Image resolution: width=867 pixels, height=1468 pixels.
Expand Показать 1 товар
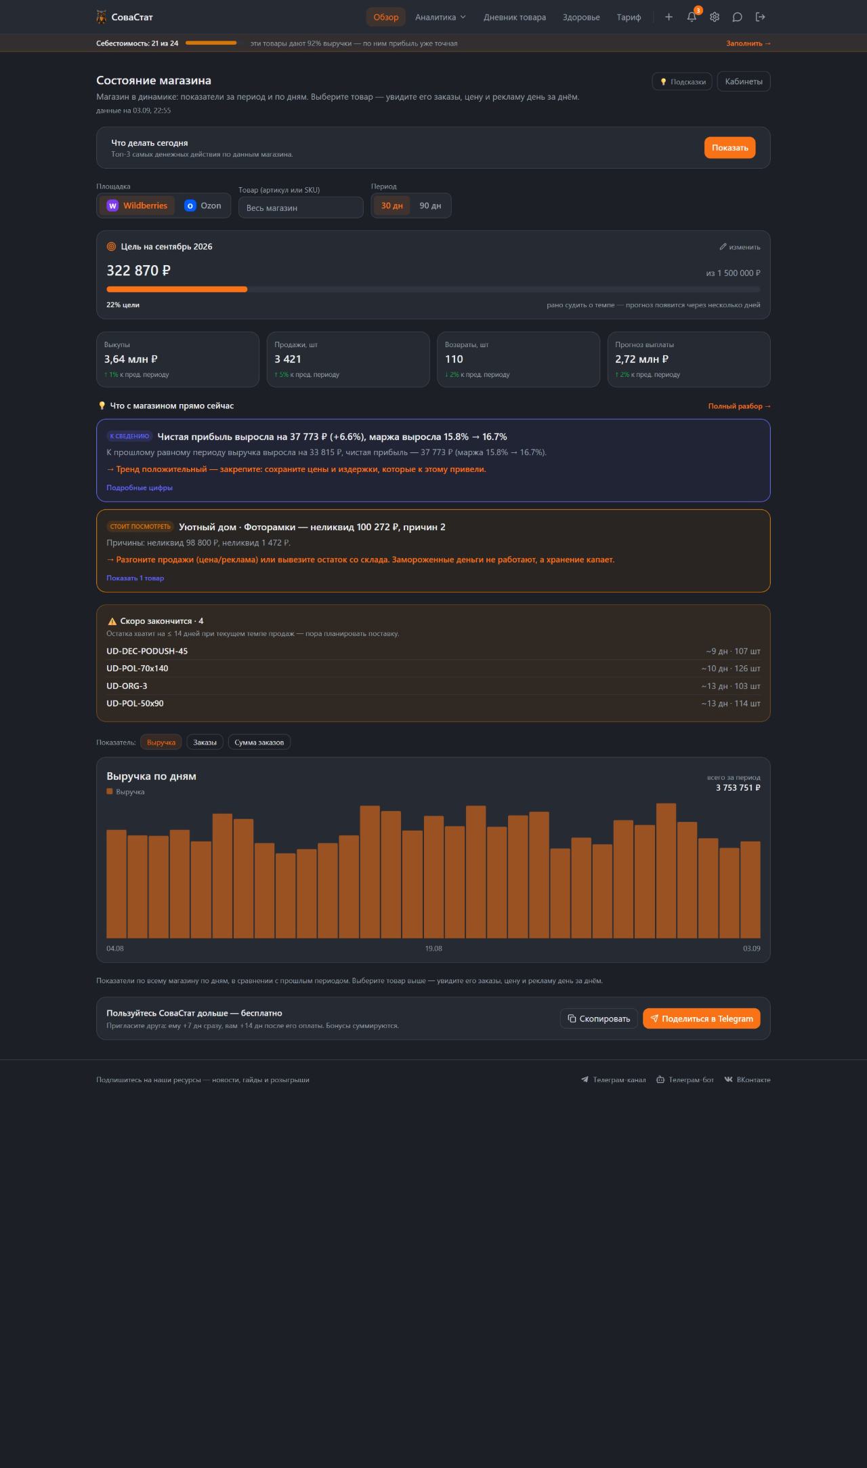(x=135, y=578)
